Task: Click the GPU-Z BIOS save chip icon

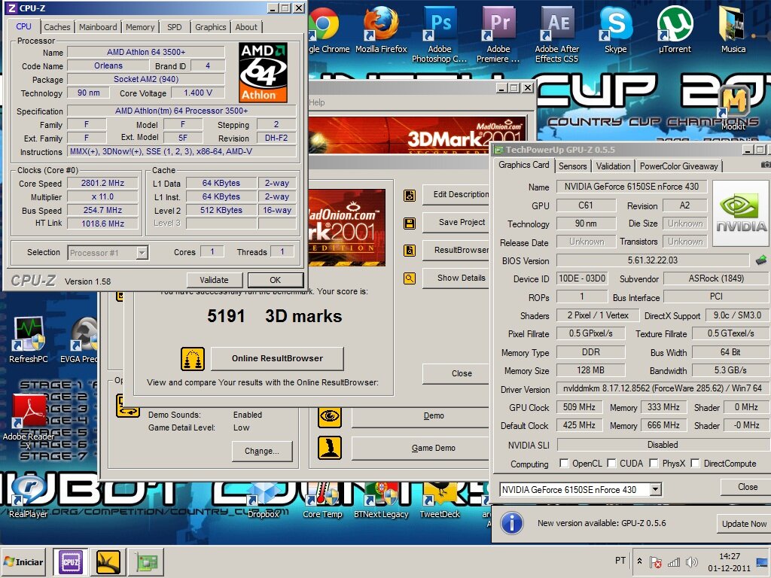Action: point(761,260)
